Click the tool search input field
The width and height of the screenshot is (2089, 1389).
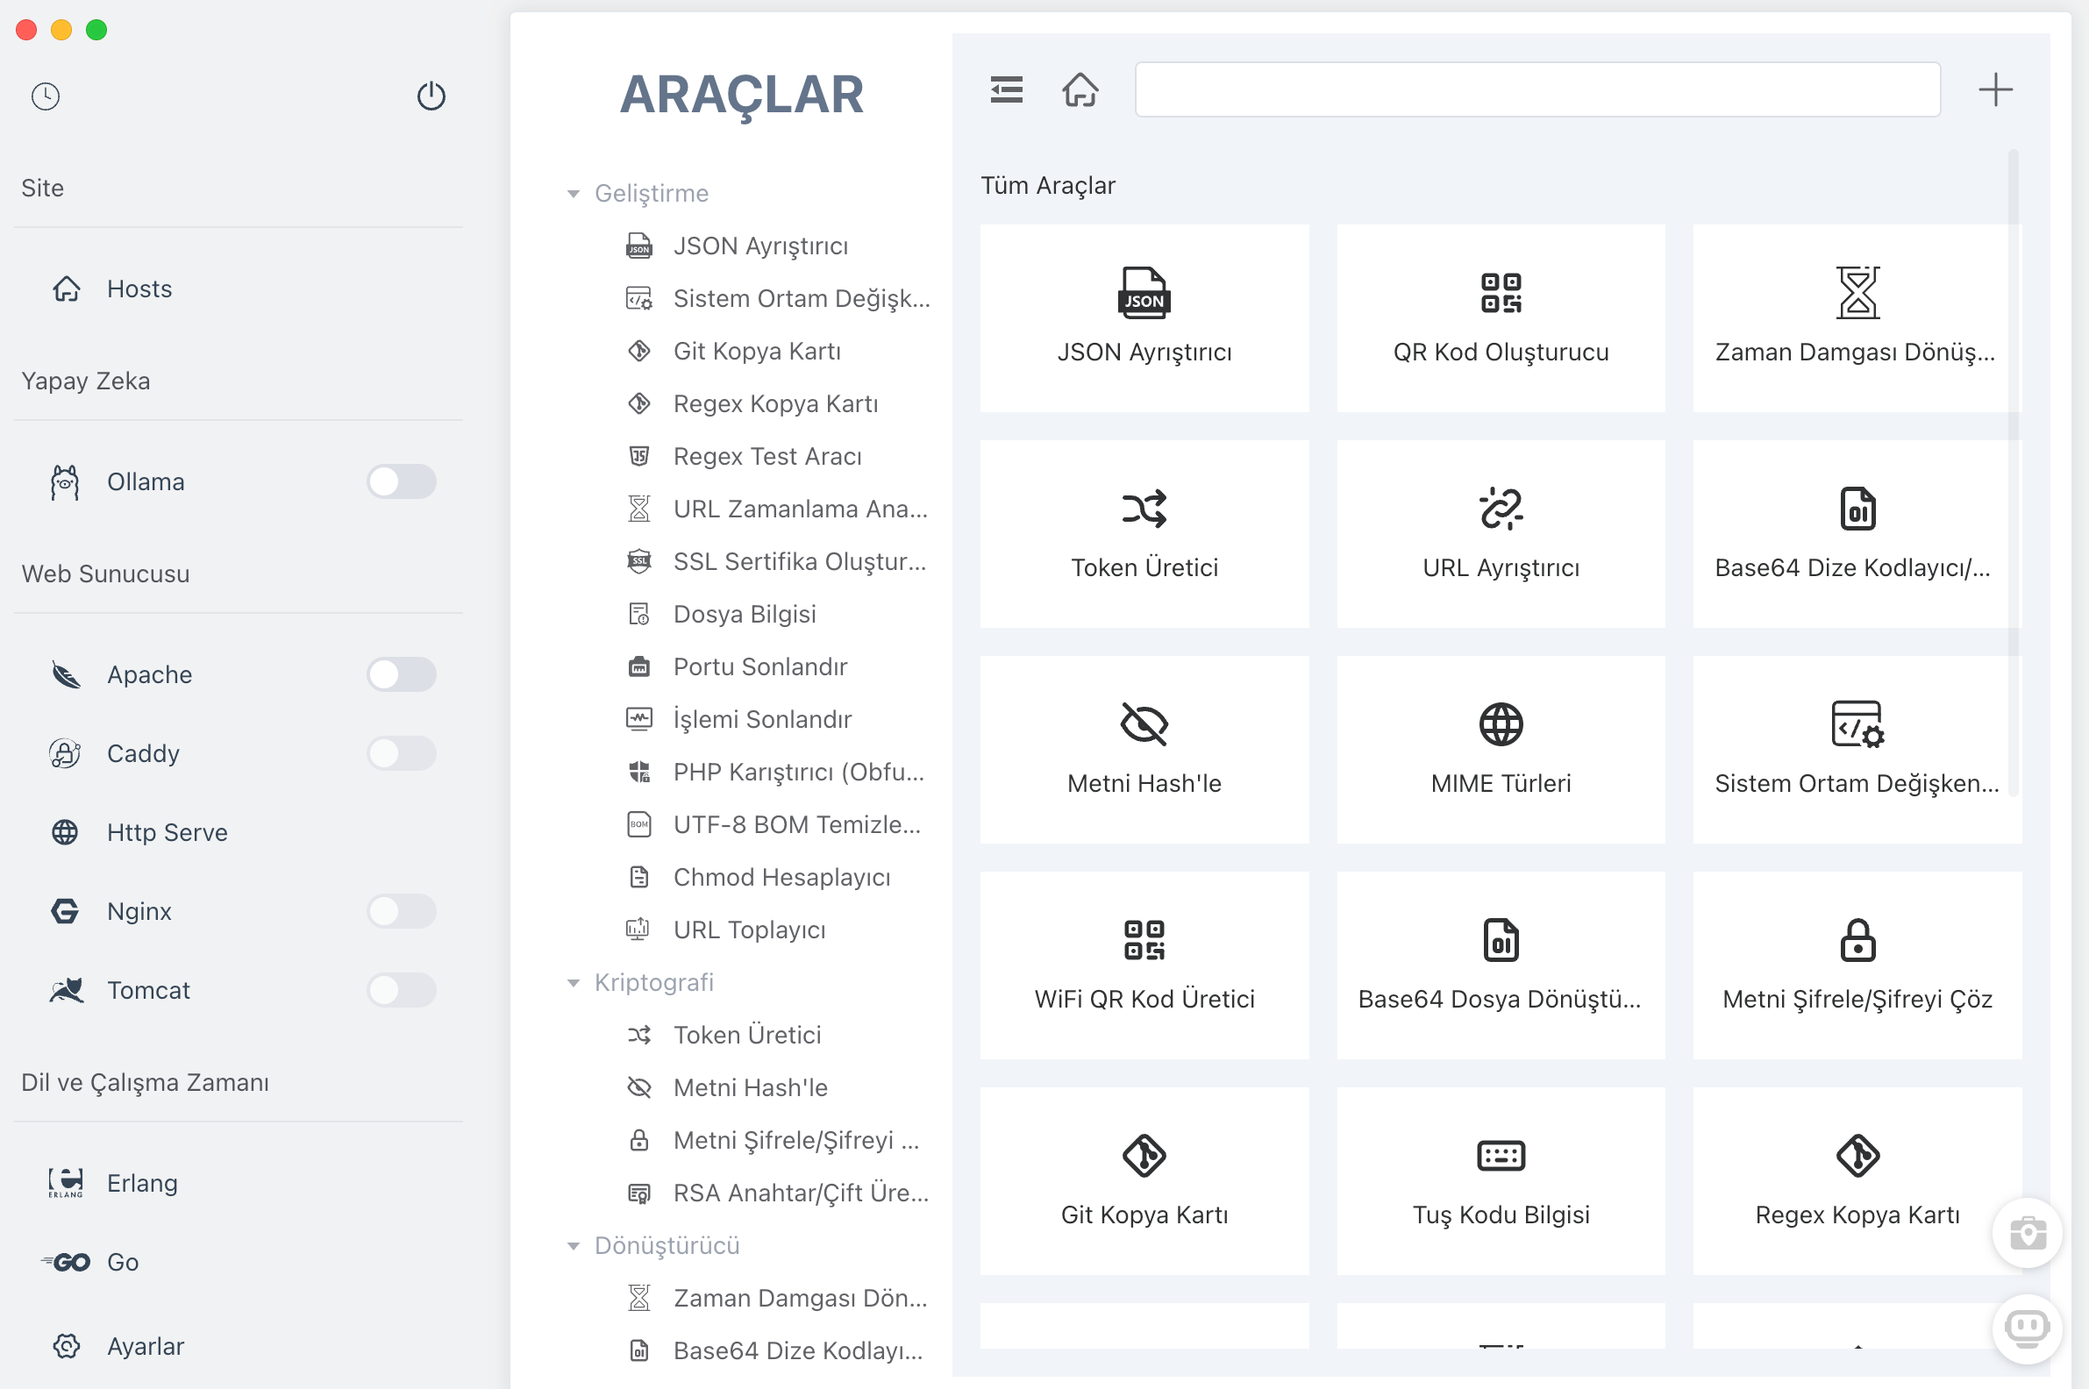pos(1537,89)
